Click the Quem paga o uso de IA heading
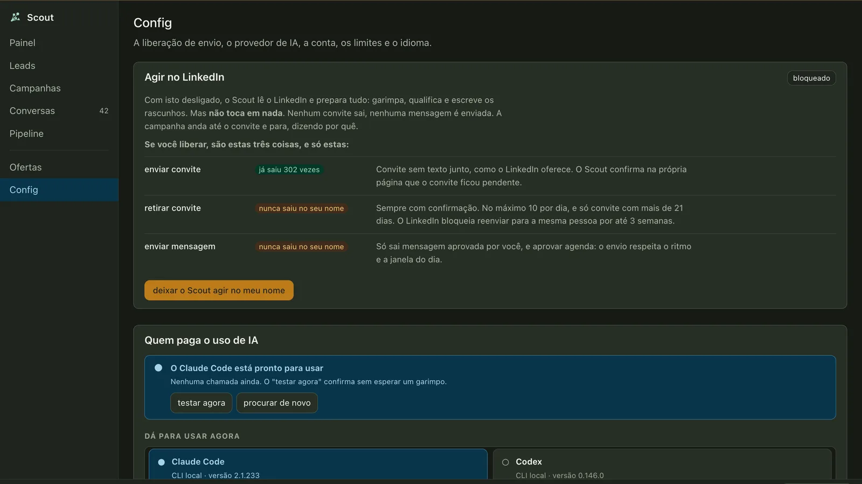Screen dimensions: 862x484 pos(201,340)
